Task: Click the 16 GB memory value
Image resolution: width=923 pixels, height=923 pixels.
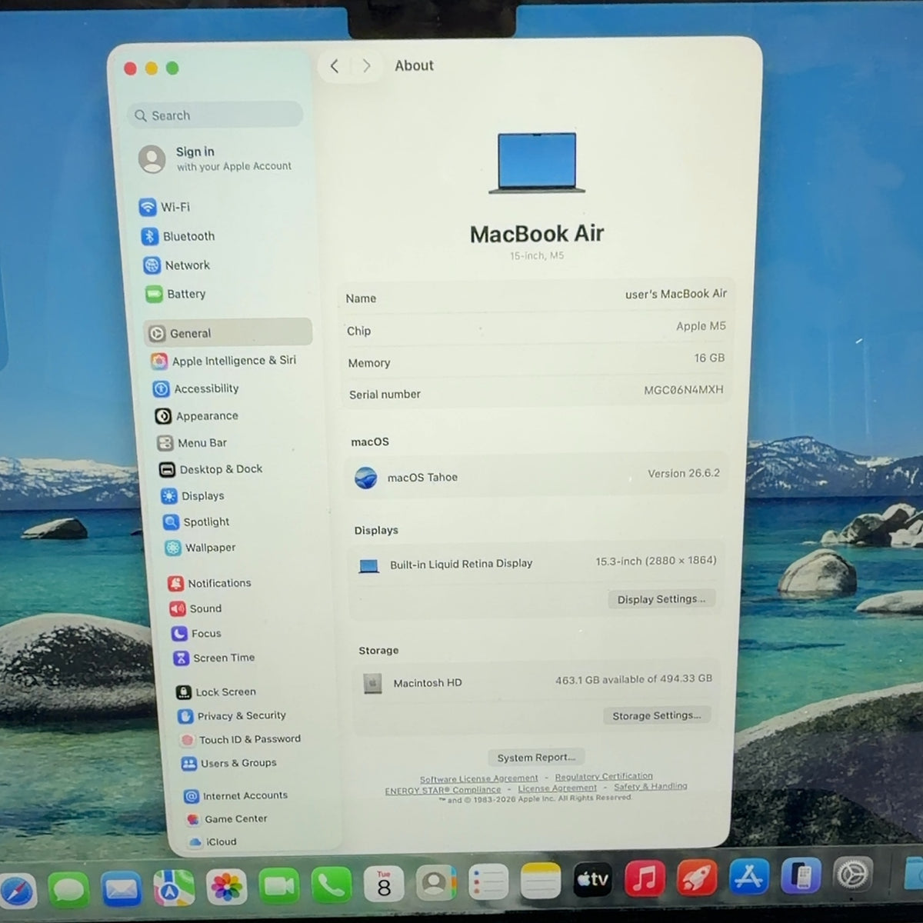Action: [x=709, y=358]
